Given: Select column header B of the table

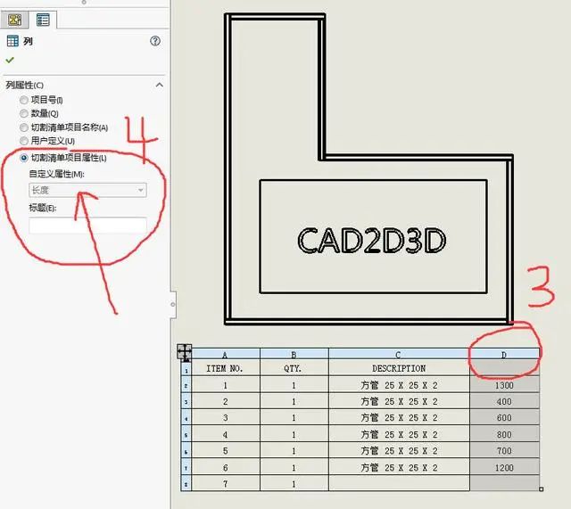Looking at the screenshot, I should click(294, 355).
